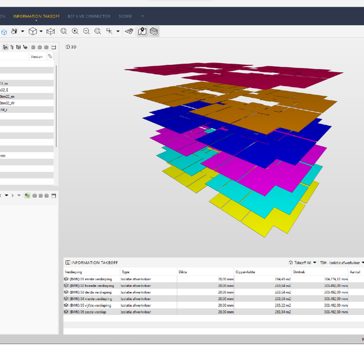Open the view cube dropdown arrow
The height and width of the screenshot is (346, 364).
click(40, 31)
